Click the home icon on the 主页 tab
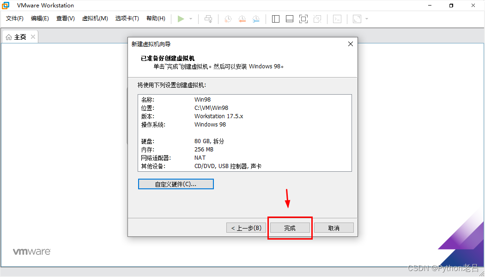The width and height of the screenshot is (485, 277). pos(9,37)
